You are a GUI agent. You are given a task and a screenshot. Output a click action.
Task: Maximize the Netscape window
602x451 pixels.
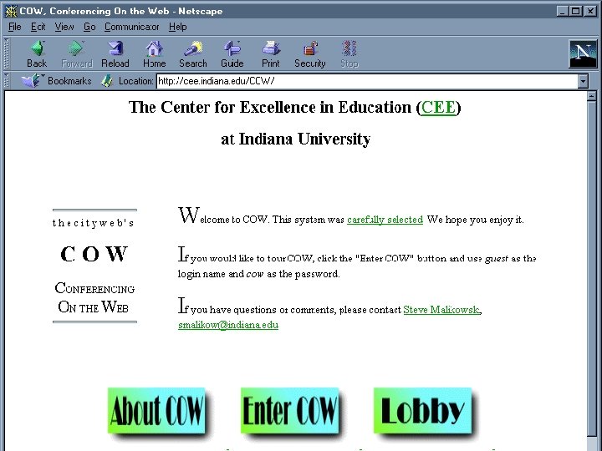click(576, 11)
